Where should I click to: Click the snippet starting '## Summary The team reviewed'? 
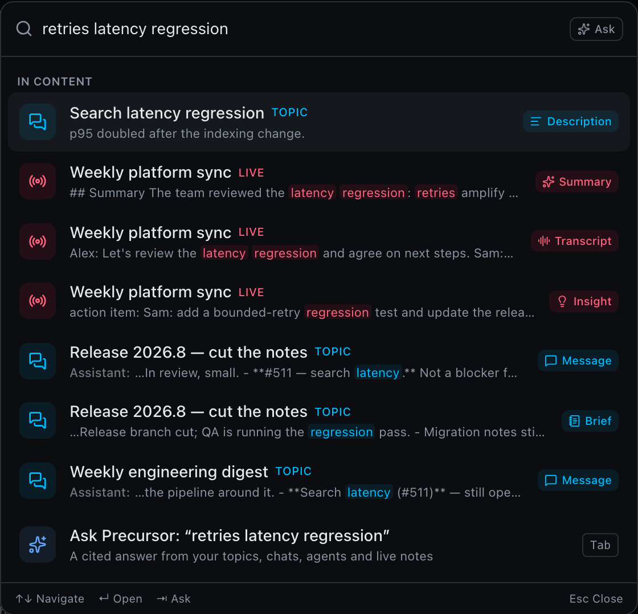[294, 193]
